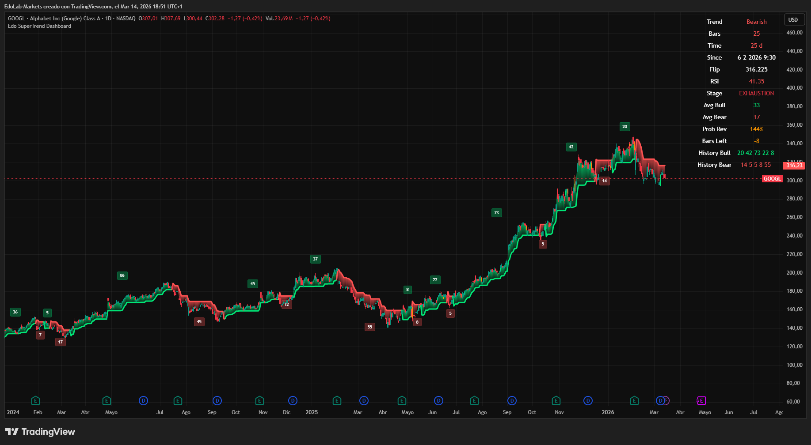This screenshot has height=445, width=811.
Task: Click the Prob Rev value 144%
Action: [x=757, y=129]
